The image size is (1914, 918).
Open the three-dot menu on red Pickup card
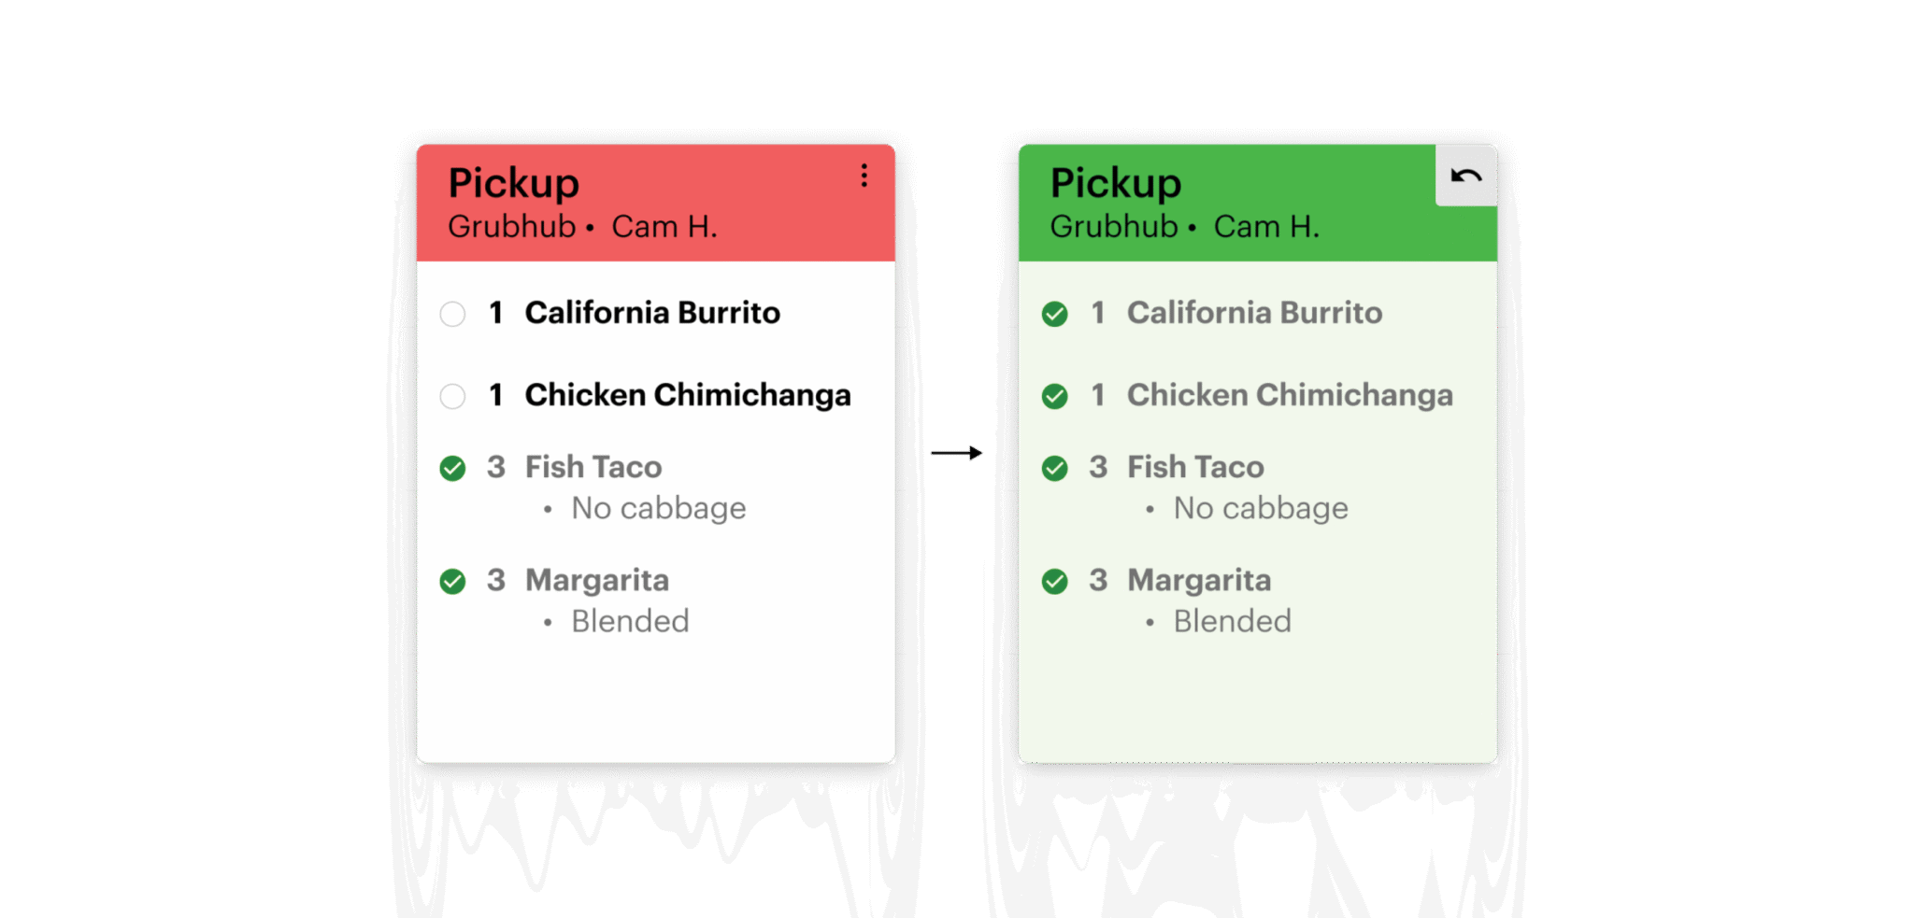pos(864,176)
